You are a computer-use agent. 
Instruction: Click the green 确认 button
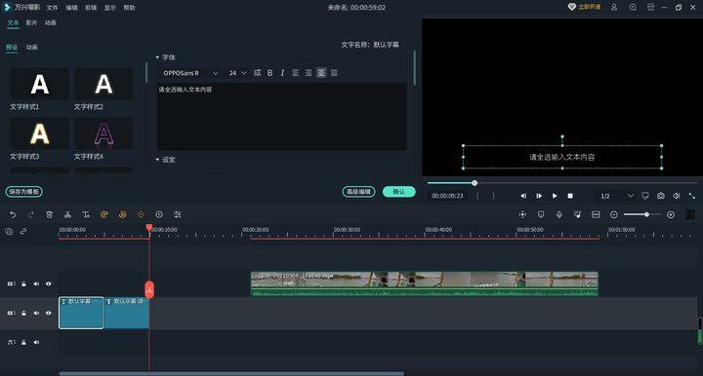pyautogui.click(x=399, y=192)
